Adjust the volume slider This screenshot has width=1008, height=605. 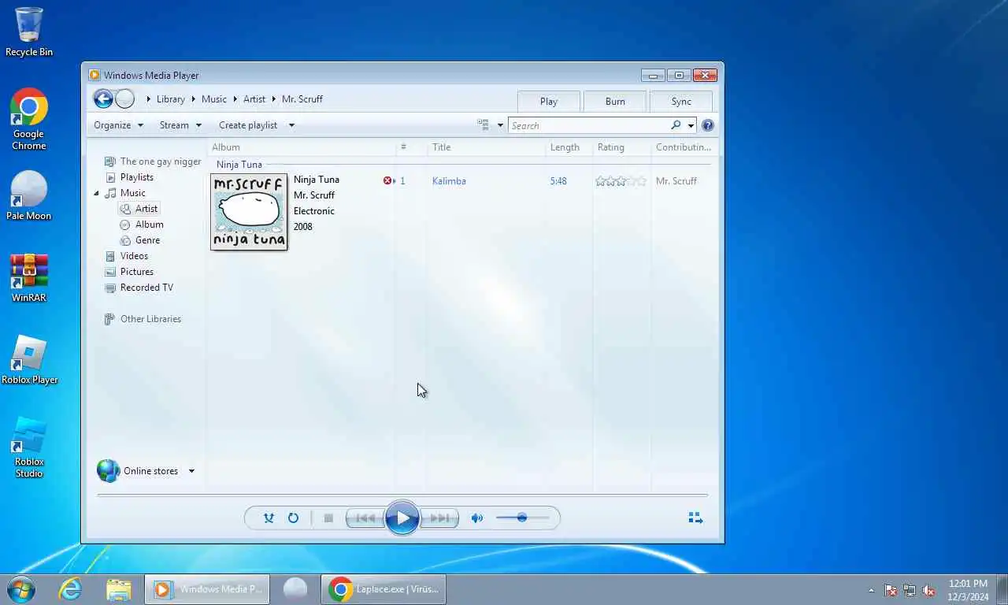[522, 518]
